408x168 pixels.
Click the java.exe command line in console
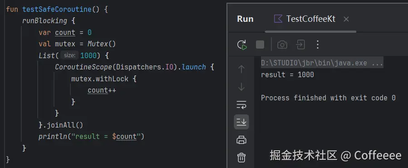(x=322, y=63)
